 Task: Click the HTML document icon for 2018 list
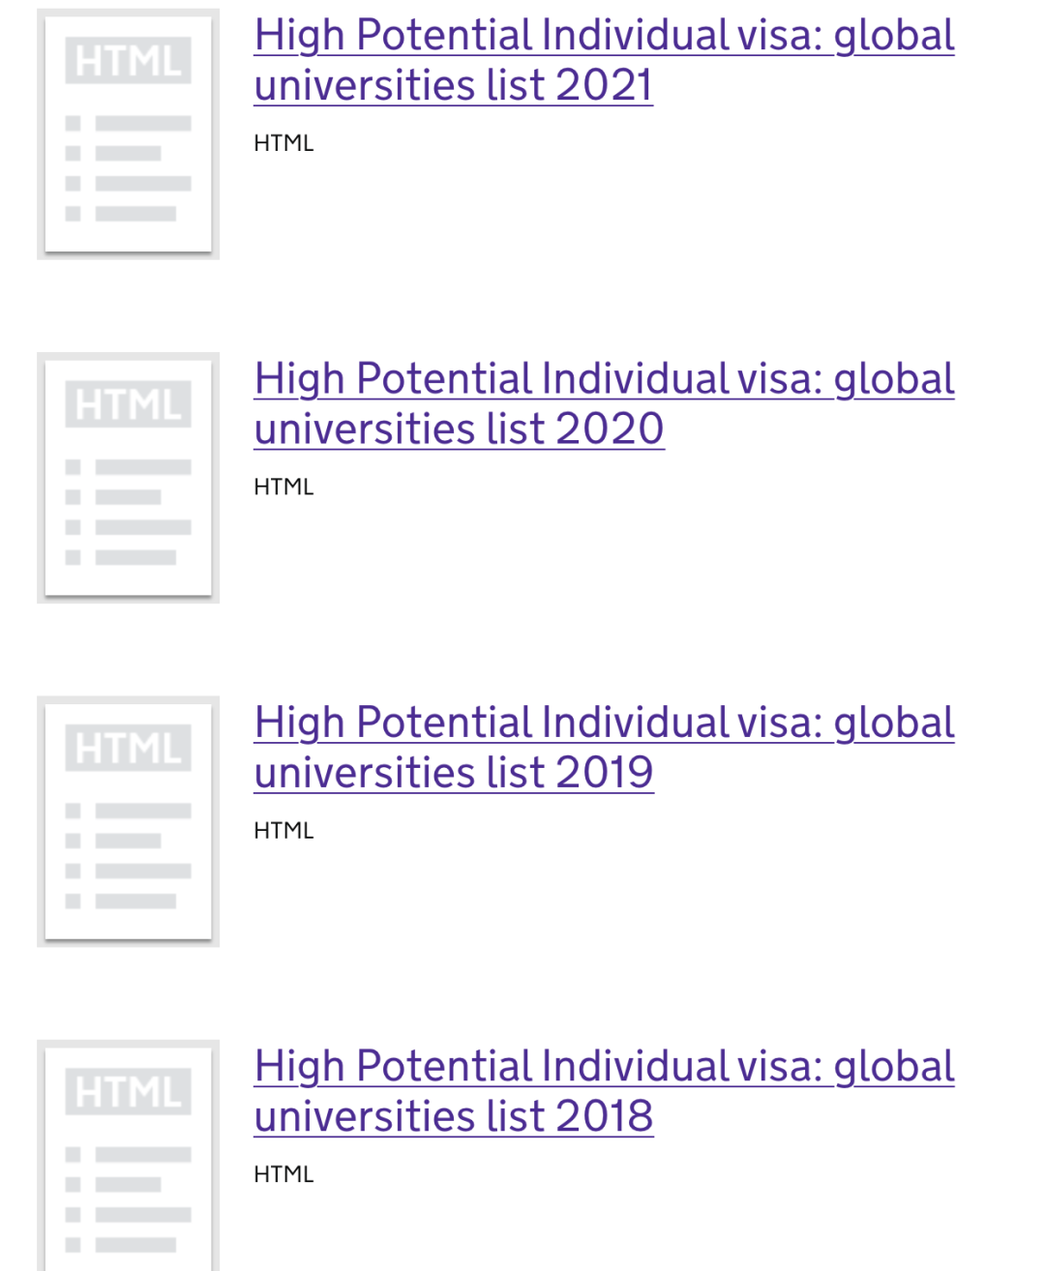click(128, 1155)
